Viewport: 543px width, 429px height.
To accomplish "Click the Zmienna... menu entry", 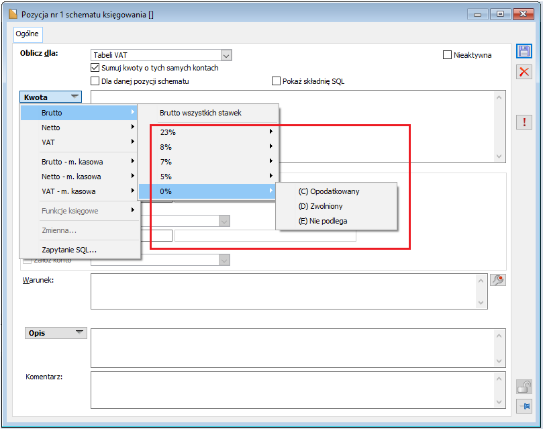I will pyautogui.click(x=79, y=230).
